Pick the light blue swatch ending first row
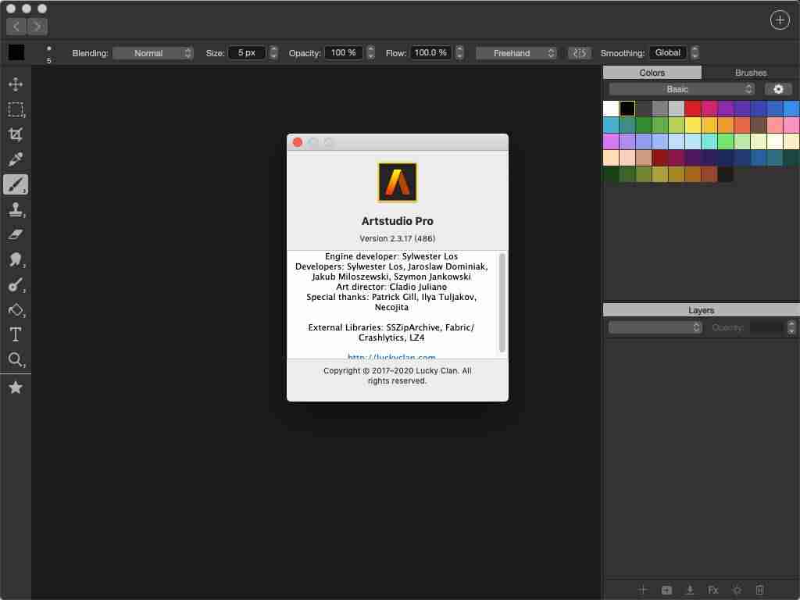This screenshot has height=600, width=800. (792, 108)
